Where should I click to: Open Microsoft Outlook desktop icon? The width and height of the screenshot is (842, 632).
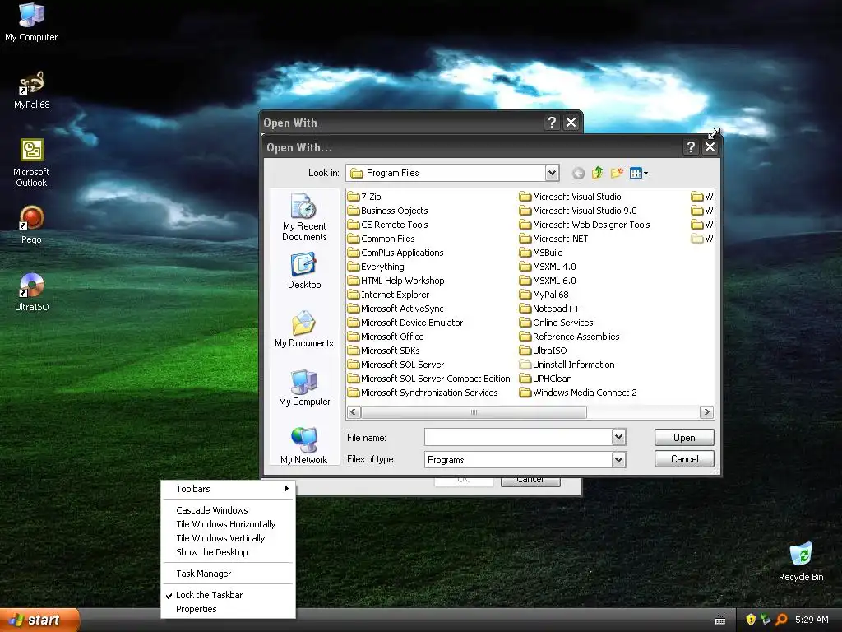(31, 162)
